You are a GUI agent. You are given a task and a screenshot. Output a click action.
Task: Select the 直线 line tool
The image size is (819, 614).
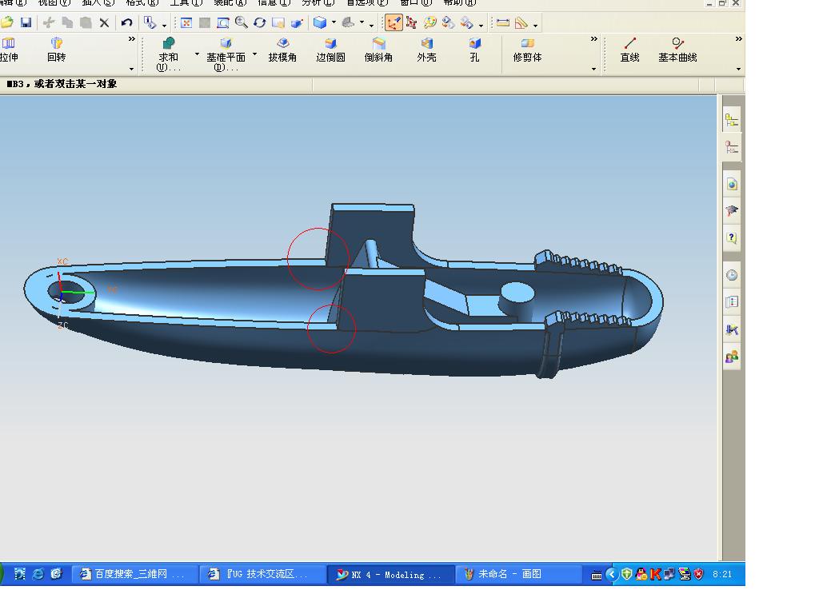630,50
